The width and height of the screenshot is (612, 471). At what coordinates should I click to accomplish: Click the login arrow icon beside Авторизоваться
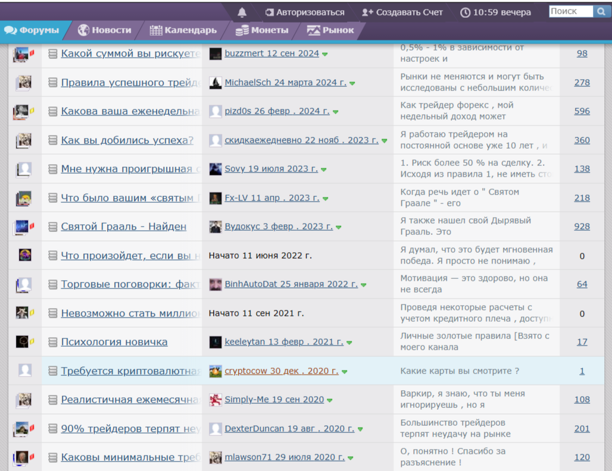pyautogui.click(x=269, y=12)
